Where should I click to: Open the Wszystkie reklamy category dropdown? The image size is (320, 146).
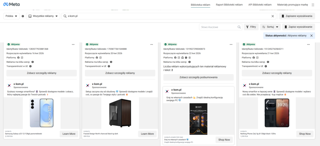pos(43,16)
